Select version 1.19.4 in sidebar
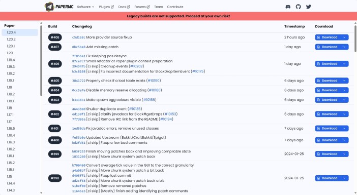 pos(20,60)
